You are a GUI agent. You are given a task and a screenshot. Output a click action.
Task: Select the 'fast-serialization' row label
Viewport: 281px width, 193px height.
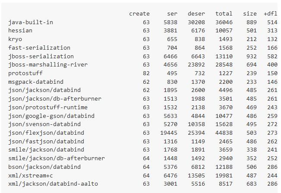tap(39, 47)
